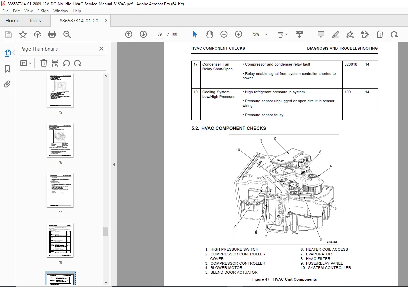The height and width of the screenshot is (287, 408).
Task: Open the 75% zoom level dropdown
Action: click(x=260, y=34)
